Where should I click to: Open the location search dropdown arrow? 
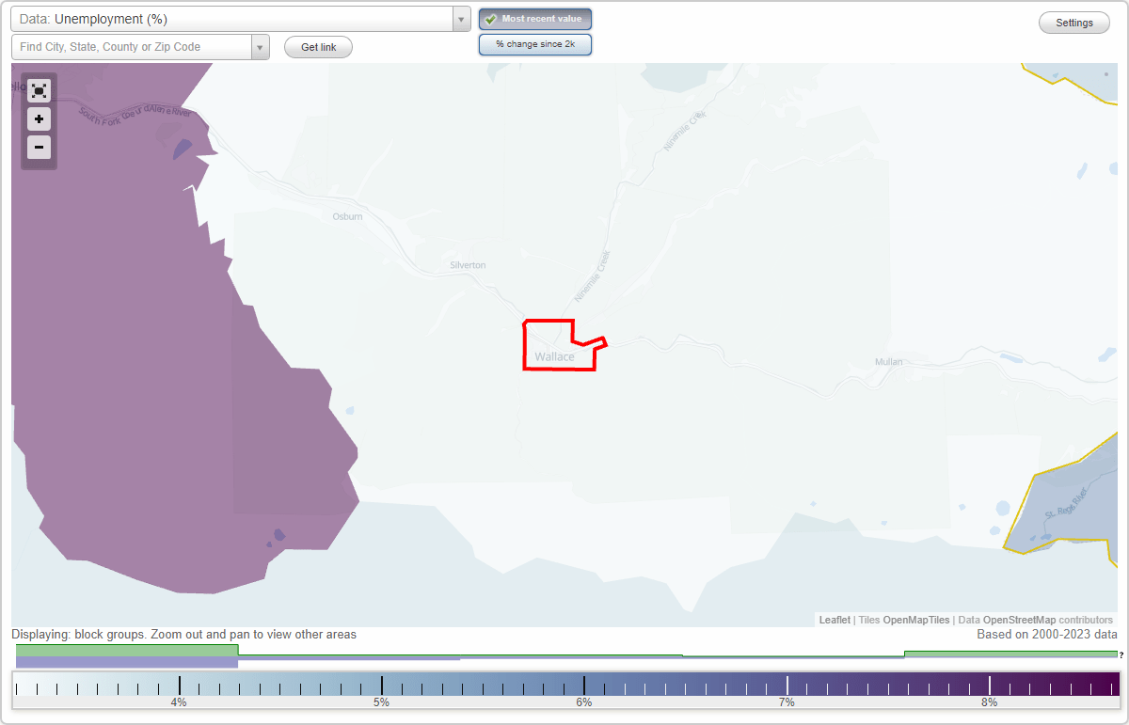pyautogui.click(x=260, y=47)
